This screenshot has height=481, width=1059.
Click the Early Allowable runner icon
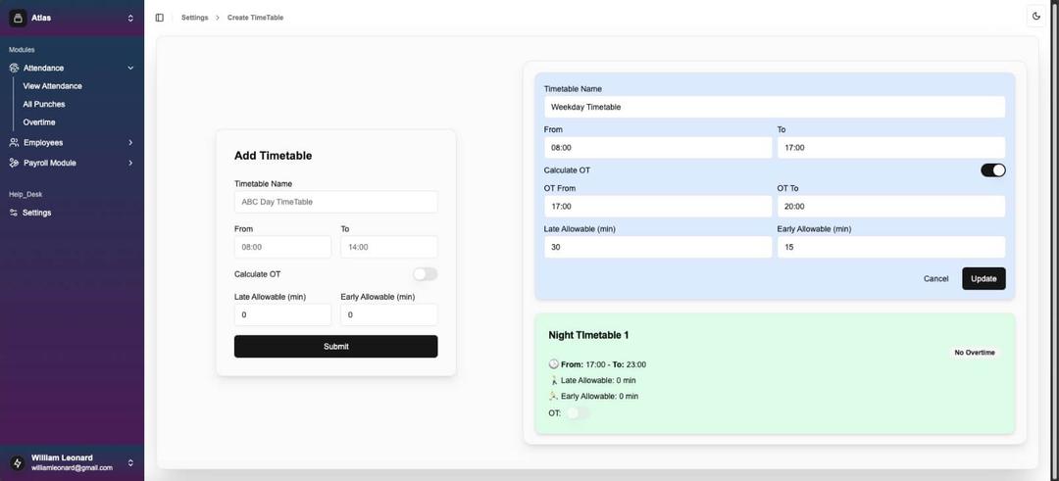pyautogui.click(x=554, y=396)
